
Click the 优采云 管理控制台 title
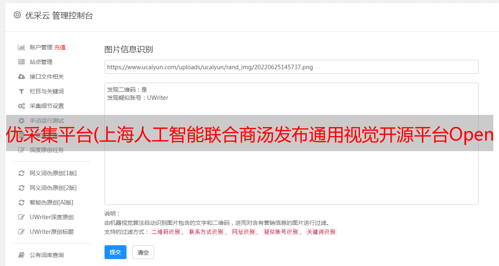coord(59,15)
